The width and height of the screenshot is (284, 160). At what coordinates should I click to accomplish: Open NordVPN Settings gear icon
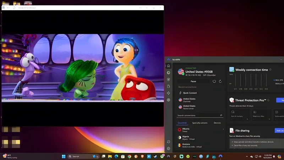click(168, 148)
